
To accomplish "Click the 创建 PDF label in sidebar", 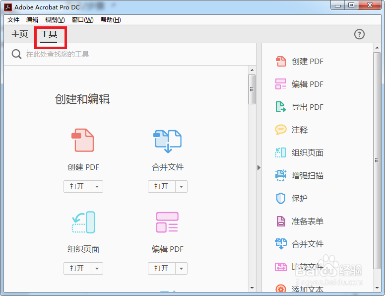I will [x=308, y=62].
